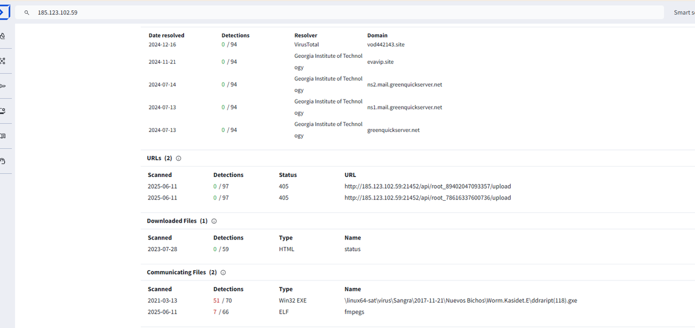The width and height of the screenshot is (695, 328).
Task: Click the Downloaded Files (1) heading
Action: (x=177, y=221)
